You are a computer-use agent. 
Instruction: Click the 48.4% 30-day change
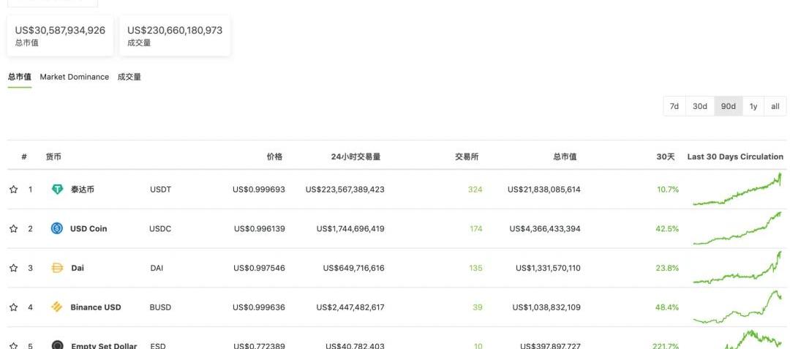point(667,307)
